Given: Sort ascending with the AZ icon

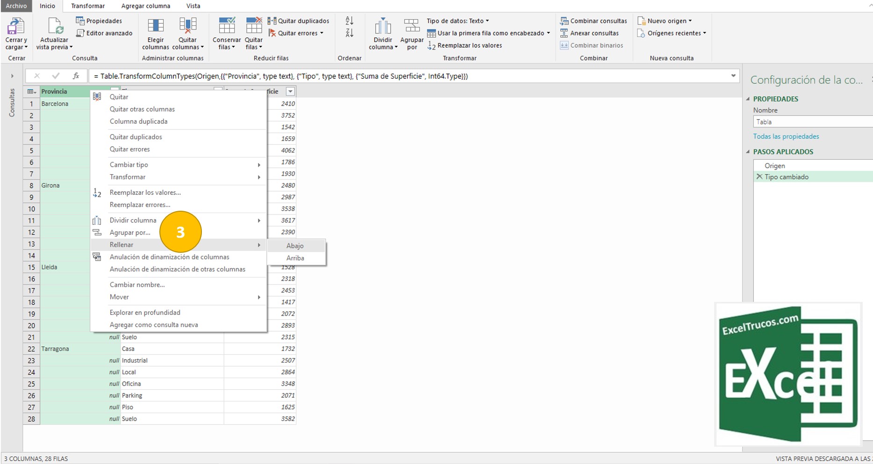Looking at the screenshot, I should (349, 21).
